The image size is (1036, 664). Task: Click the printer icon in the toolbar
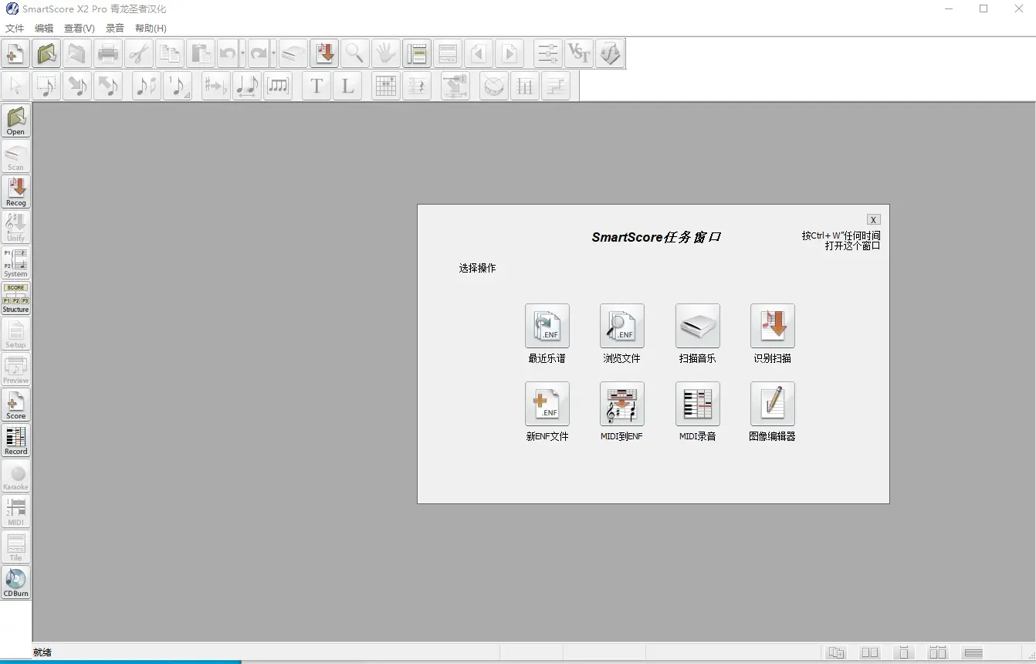pyautogui.click(x=108, y=54)
